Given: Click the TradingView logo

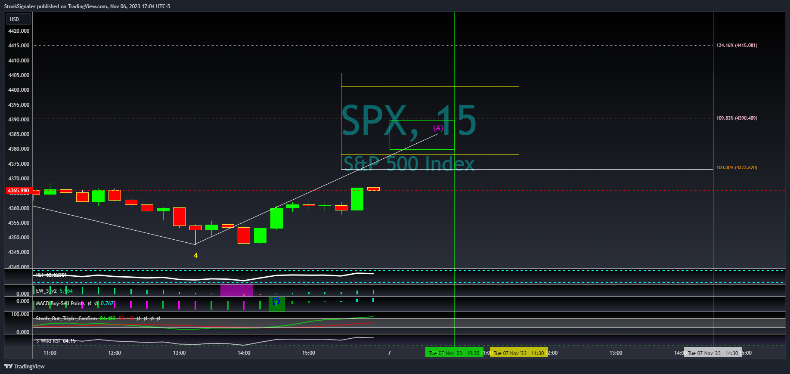Looking at the screenshot, I should point(25,366).
